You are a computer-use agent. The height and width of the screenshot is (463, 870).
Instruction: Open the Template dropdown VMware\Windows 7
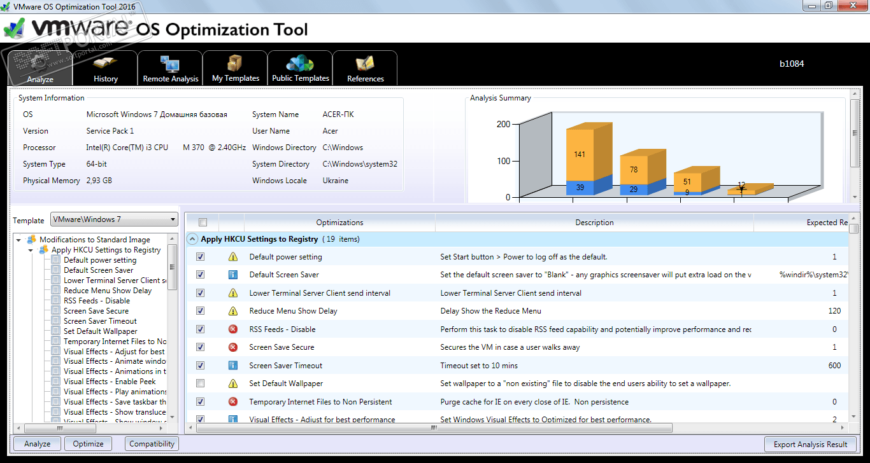click(x=114, y=219)
